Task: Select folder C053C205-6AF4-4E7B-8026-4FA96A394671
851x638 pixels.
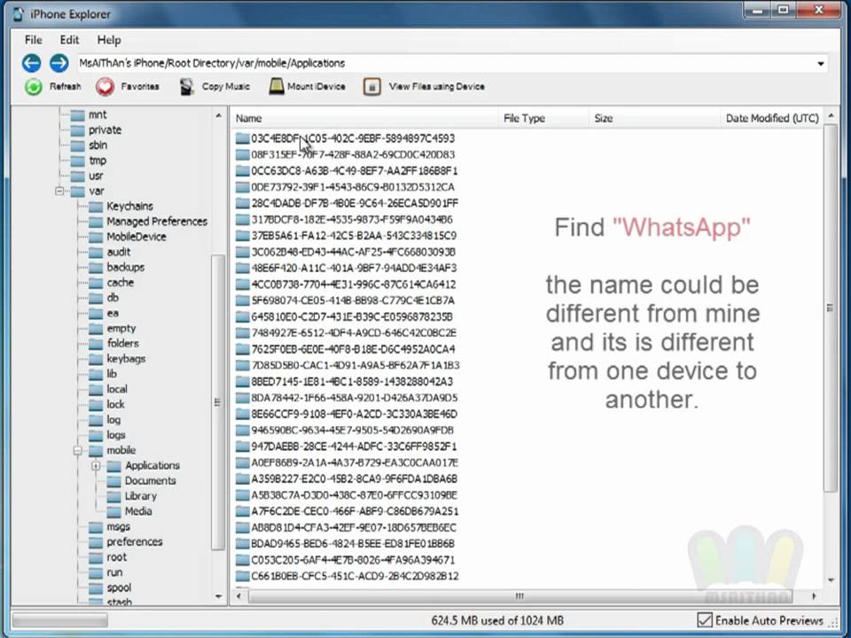Action: point(353,560)
